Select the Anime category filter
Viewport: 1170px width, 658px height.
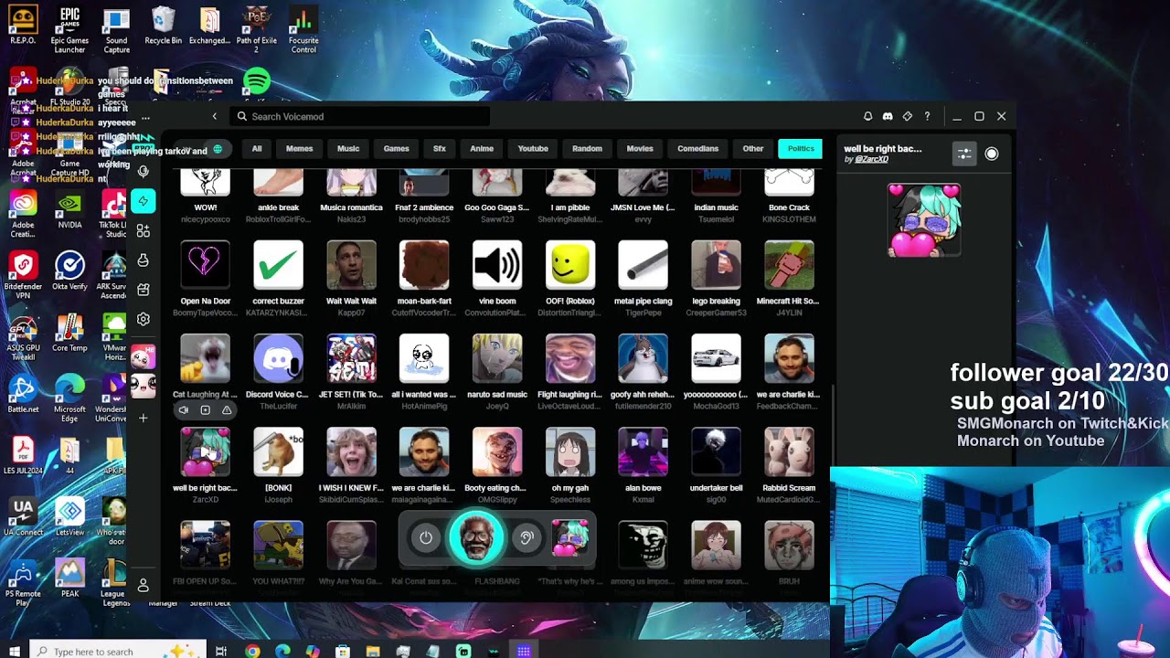pyautogui.click(x=482, y=149)
